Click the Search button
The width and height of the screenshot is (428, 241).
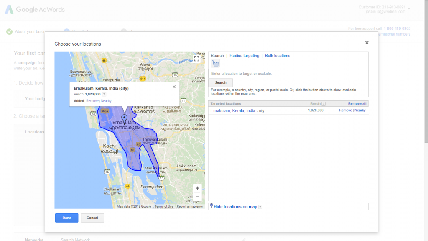point(221,82)
